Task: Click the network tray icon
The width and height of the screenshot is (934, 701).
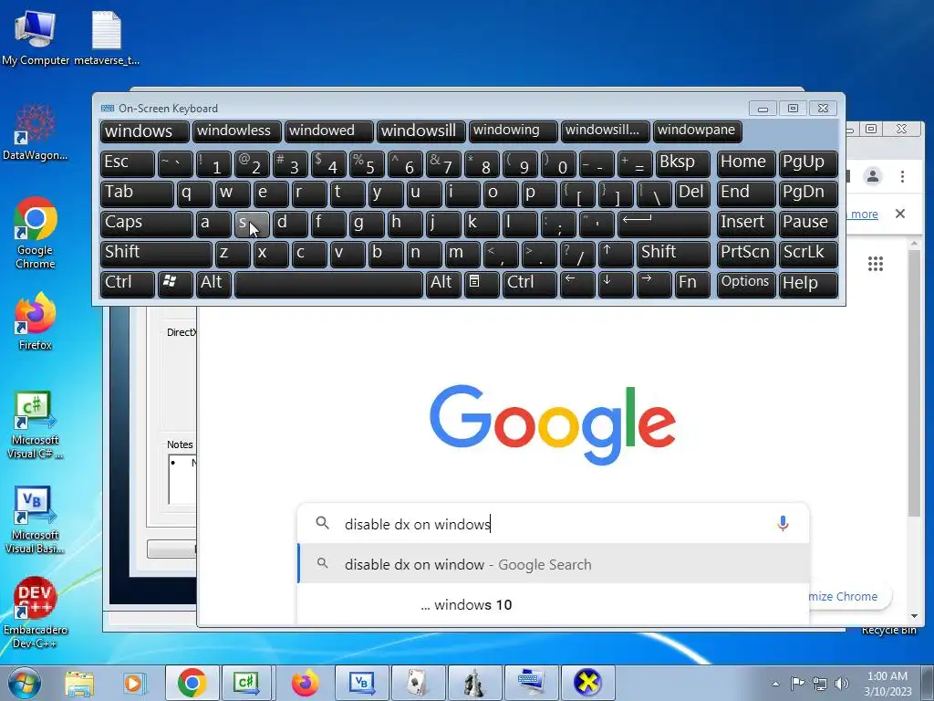Action: [x=820, y=684]
